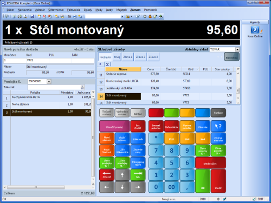
Task: Open the Záznam menu
Action: pyautogui.click(x=135, y=10)
